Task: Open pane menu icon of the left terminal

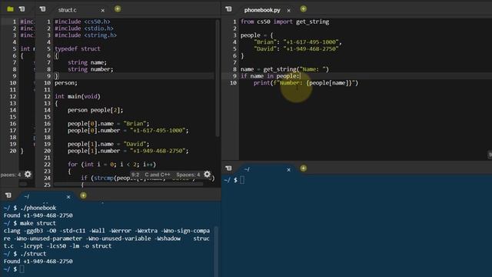Action: click(x=8, y=195)
